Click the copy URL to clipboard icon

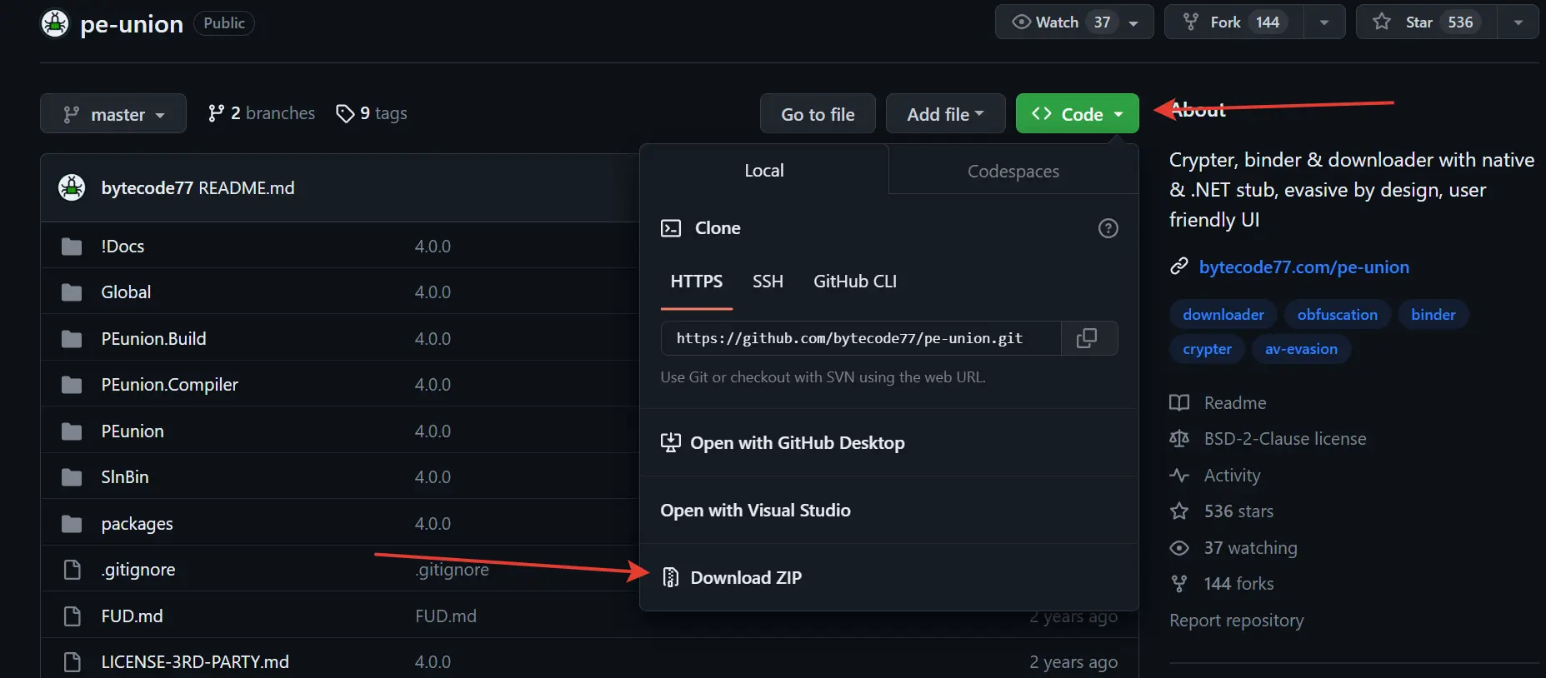coord(1086,338)
